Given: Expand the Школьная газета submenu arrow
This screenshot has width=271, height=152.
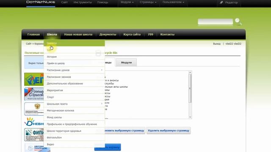Looking at the screenshot, I should click(102, 103).
